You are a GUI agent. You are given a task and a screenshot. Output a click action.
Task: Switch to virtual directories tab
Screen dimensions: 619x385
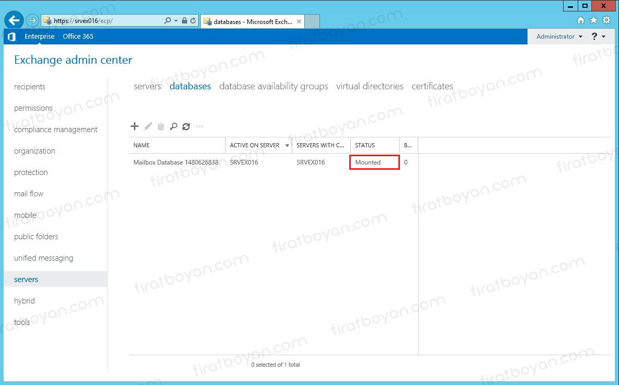370,86
